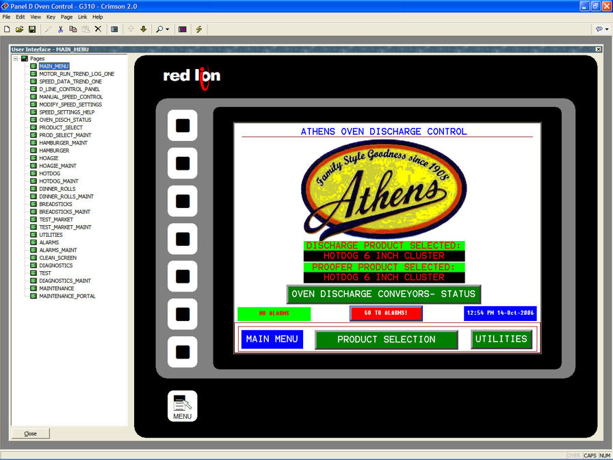
Task: Select the SPEED_DATA_TREND_ONE page
Action: (x=70, y=81)
